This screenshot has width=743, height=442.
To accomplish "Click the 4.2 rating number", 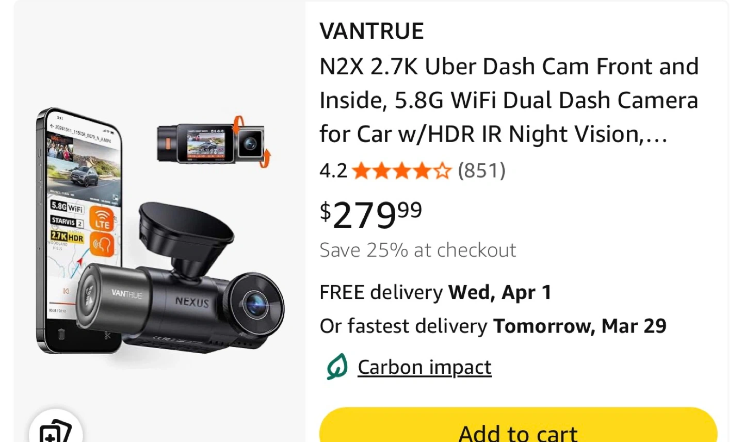I will (333, 170).
